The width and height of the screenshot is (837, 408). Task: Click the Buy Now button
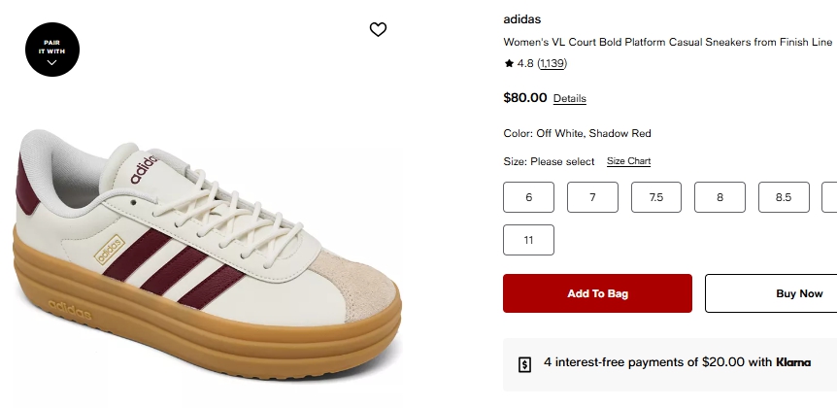(771, 293)
